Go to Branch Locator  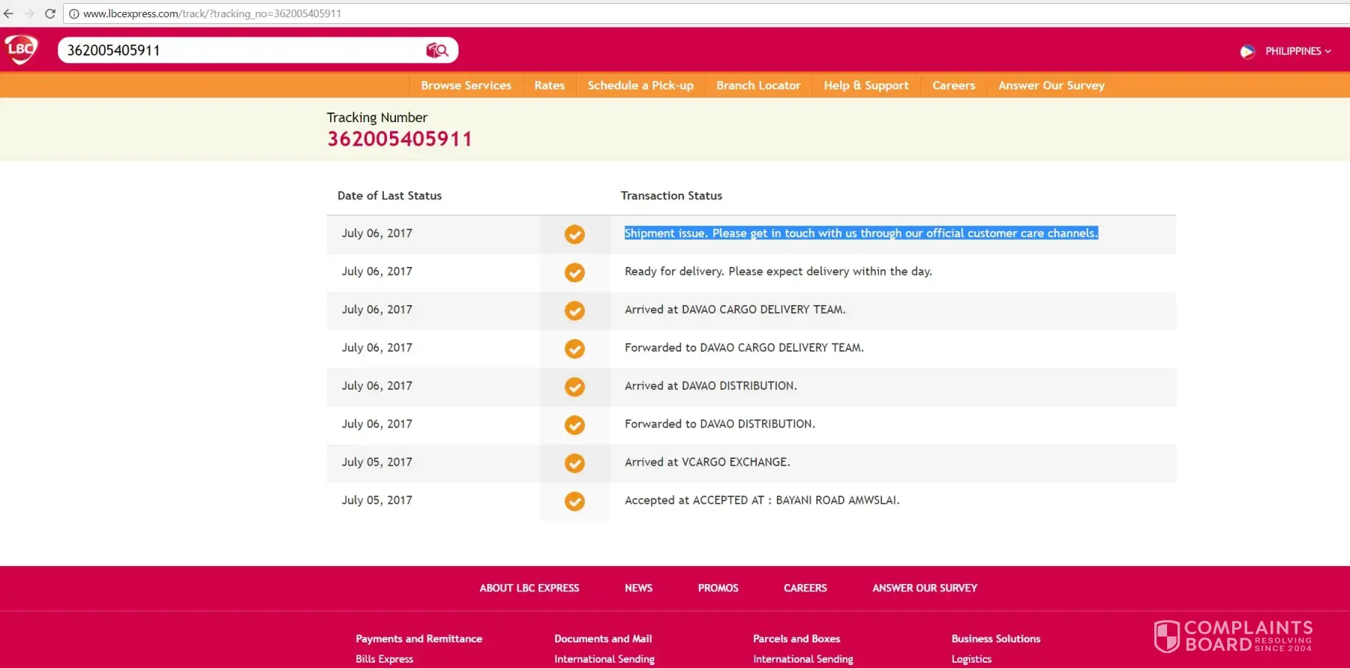point(758,85)
